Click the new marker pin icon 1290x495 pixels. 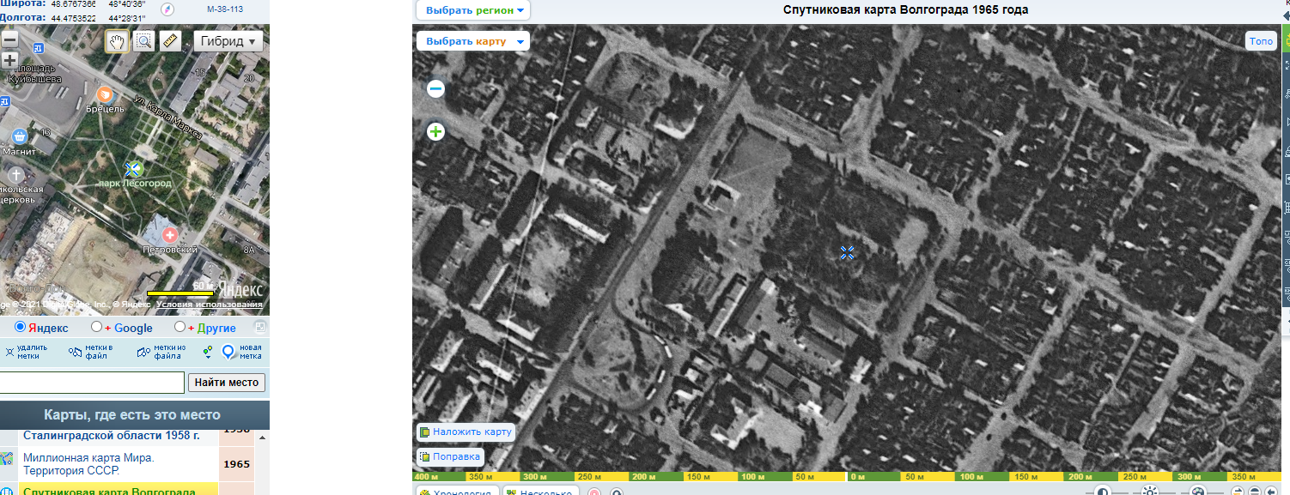pyautogui.click(x=228, y=352)
